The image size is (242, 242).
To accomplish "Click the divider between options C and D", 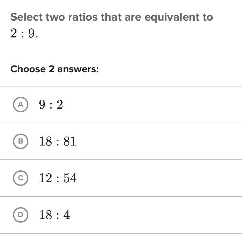I will [121, 196].
